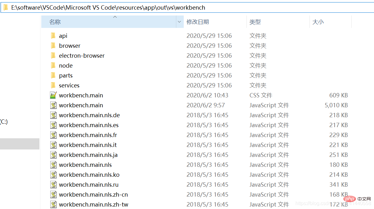This screenshot has height=209, width=374.
Task: Select the file name workbench.main.nls.ja
Action: coord(88,155)
